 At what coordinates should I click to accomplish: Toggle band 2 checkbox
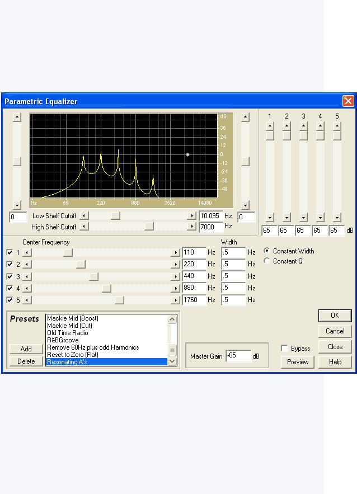pyautogui.click(x=10, y=264)
